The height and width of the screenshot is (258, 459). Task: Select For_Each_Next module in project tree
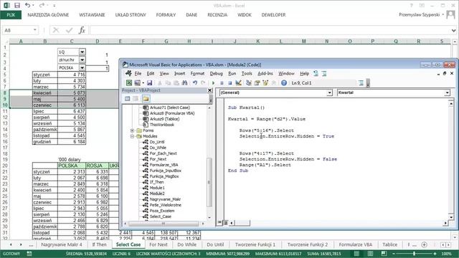pyautogui.click(x=163, y=153)
